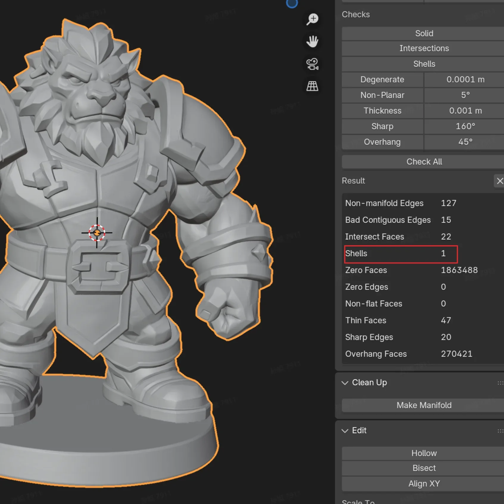Toggle the camera view icon

313,64
